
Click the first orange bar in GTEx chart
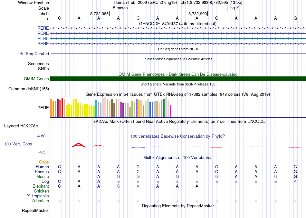pyautogui.click(x=51, y=108)
